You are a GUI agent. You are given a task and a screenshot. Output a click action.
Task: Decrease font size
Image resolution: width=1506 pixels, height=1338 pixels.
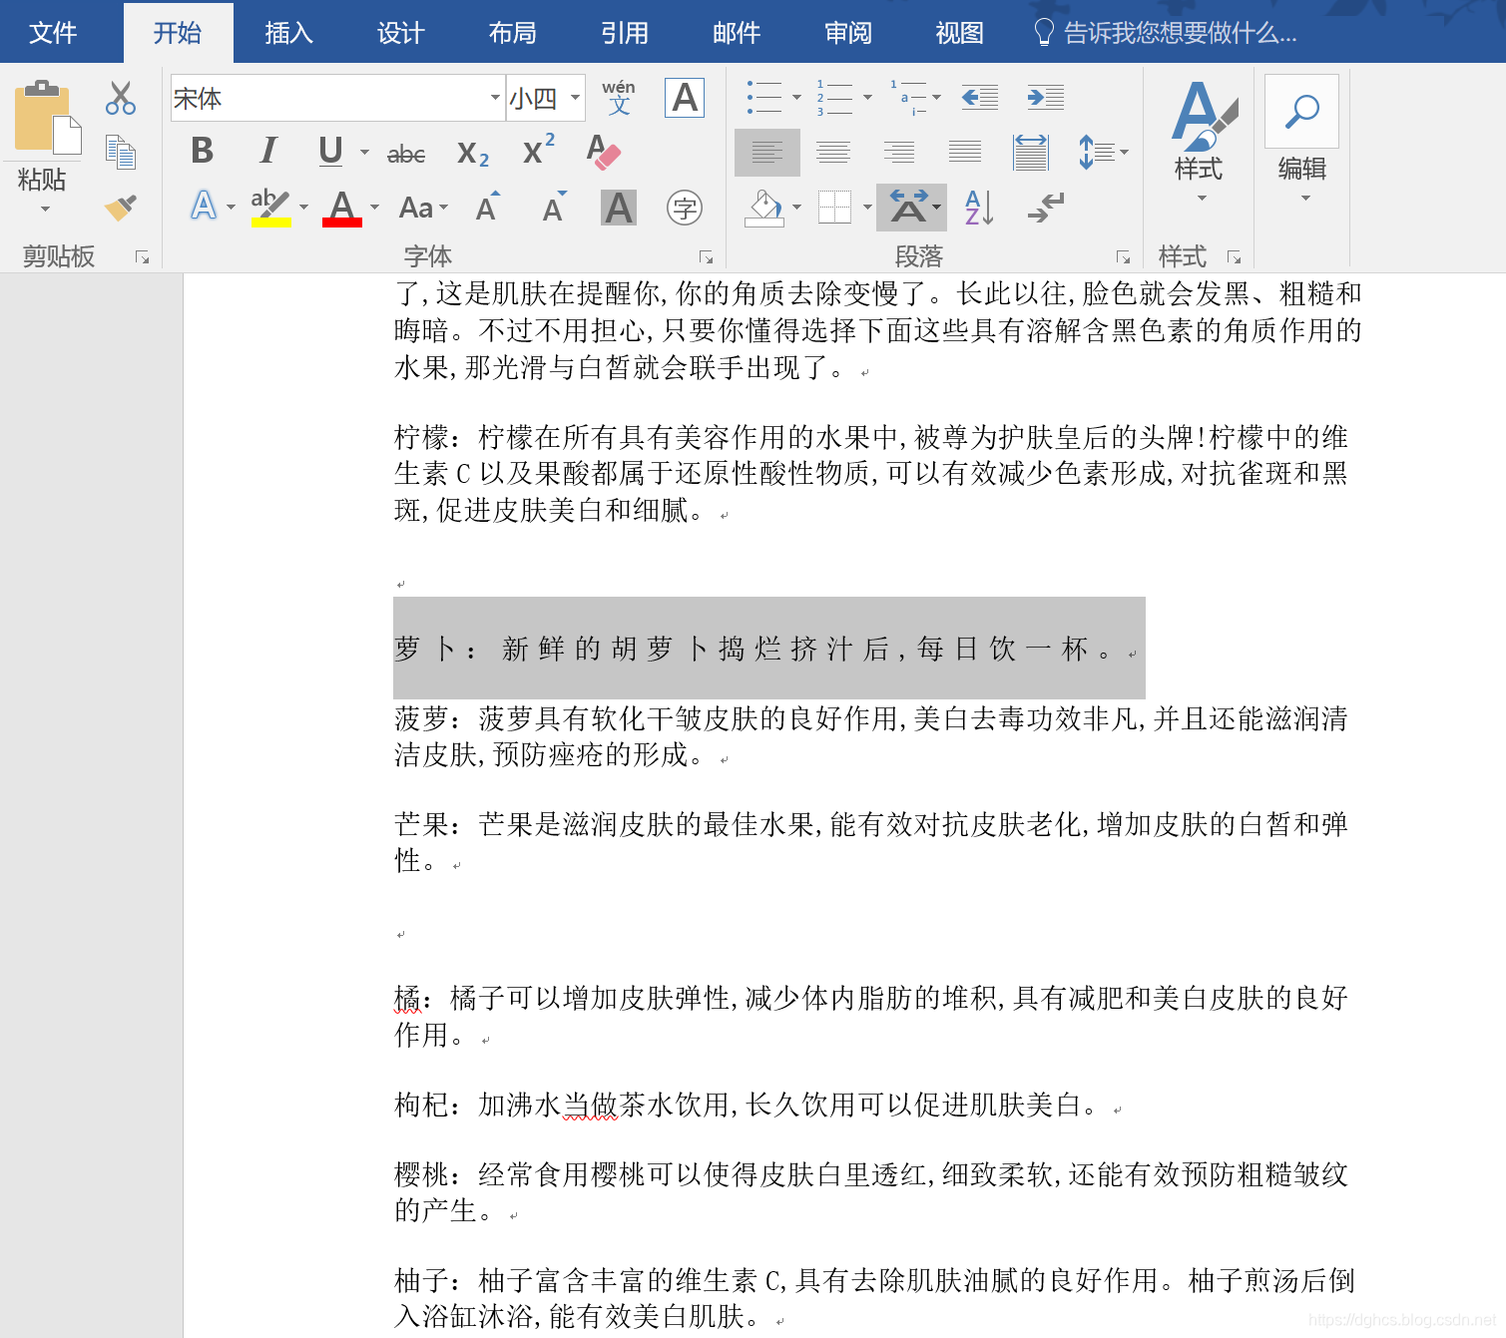point(554,207)
